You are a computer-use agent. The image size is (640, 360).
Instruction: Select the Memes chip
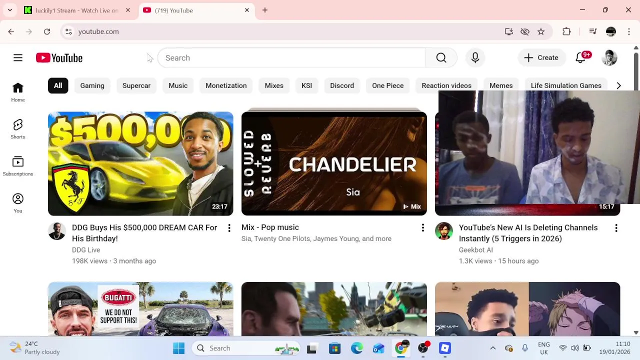click(501, 85)
